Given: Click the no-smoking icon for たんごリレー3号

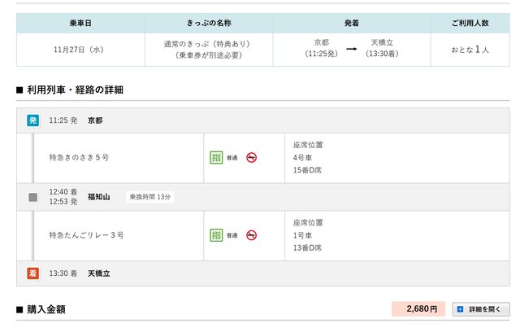Looking at the screenshot, I should tap(252, 235).
